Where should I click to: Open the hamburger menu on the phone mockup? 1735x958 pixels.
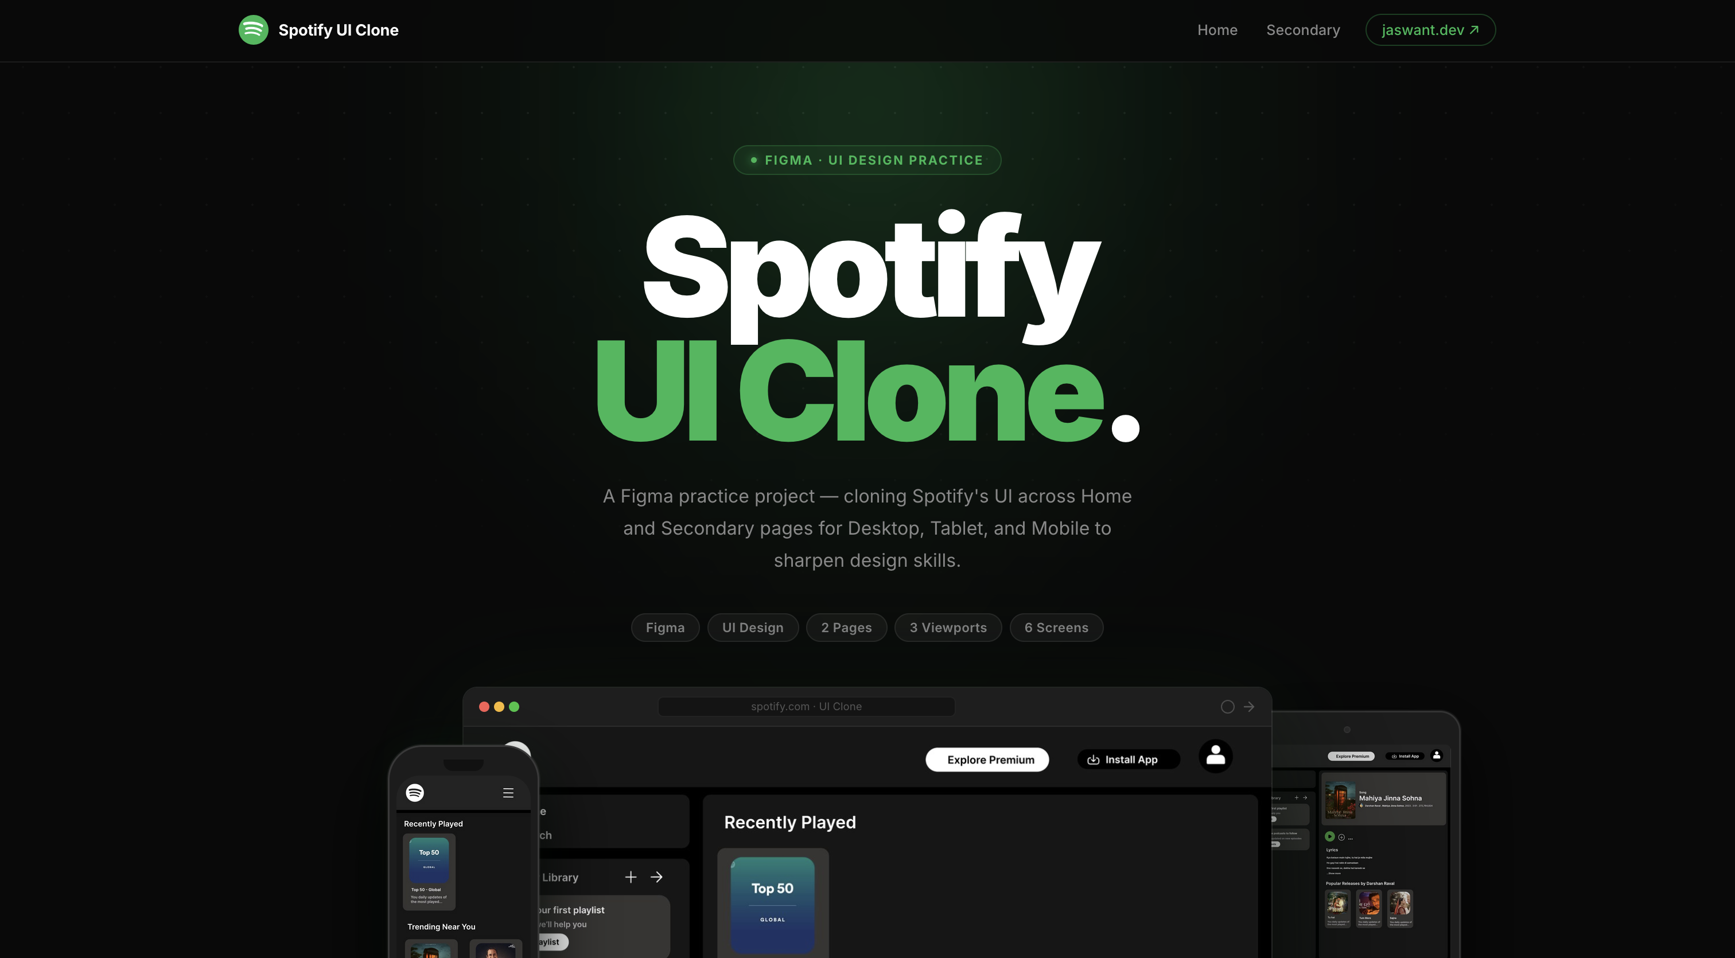pyautogui.click(x=508, y=792)
